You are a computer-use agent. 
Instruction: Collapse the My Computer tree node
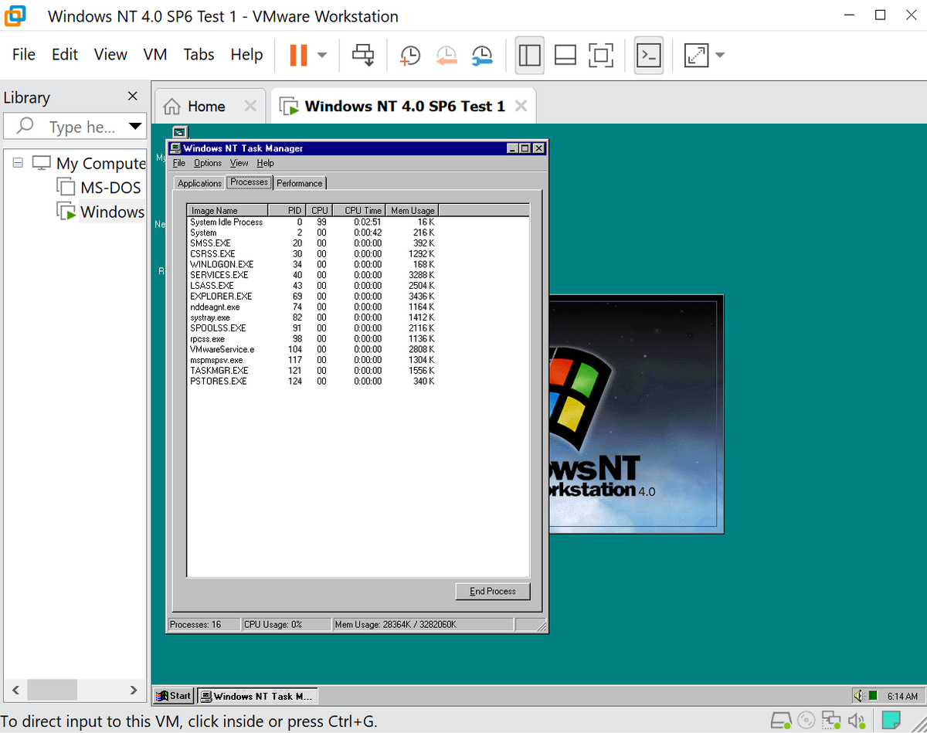pos(18,163)
